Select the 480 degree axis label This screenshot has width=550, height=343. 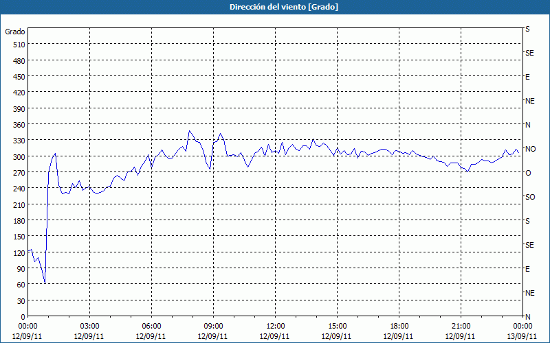point(19,61)
